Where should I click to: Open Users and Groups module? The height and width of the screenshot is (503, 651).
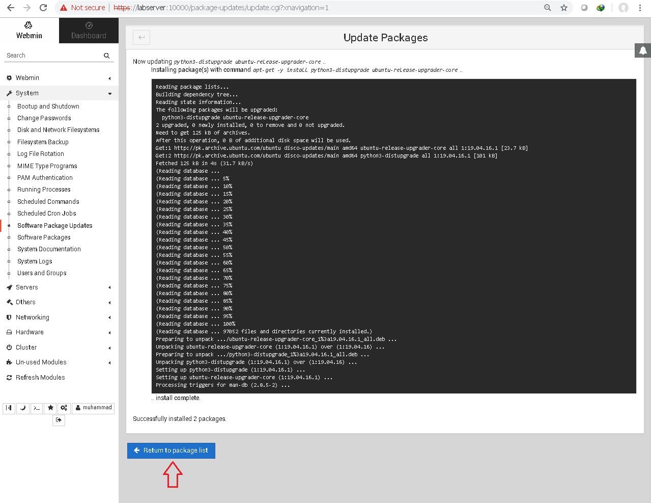tap(42, 273)
